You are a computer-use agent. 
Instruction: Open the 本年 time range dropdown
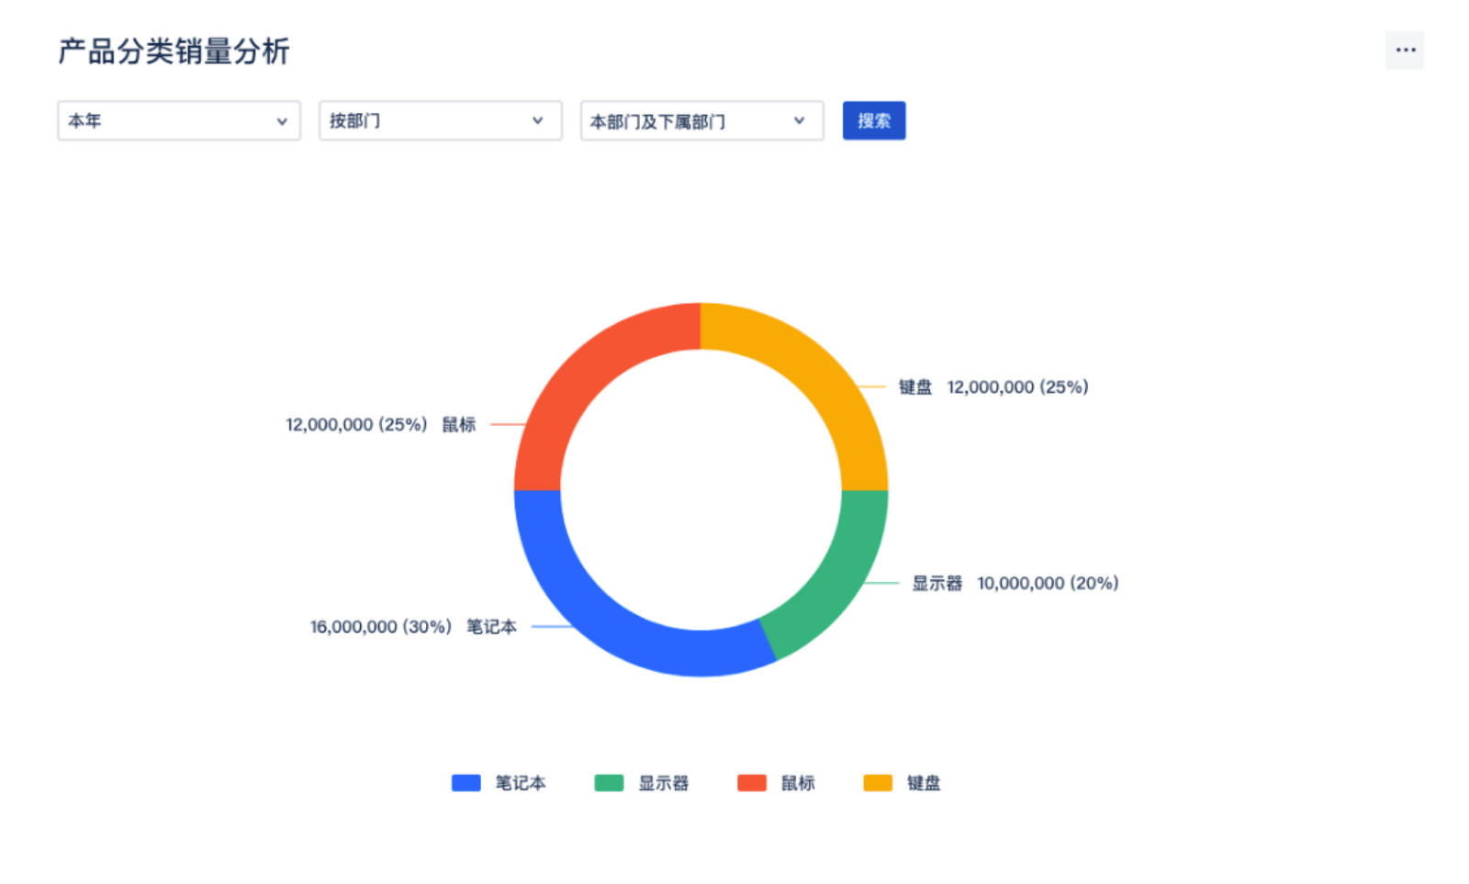click(x=179, y=121)
